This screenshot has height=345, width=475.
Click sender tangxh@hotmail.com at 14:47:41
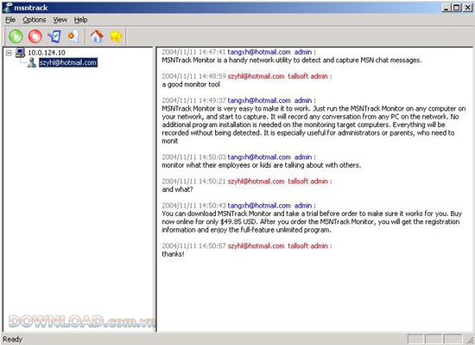coord(259,52)
